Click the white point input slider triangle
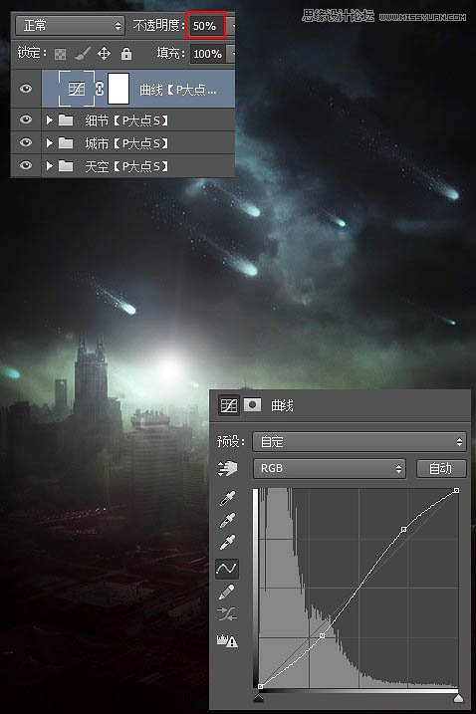 click(x=459, y=698)
